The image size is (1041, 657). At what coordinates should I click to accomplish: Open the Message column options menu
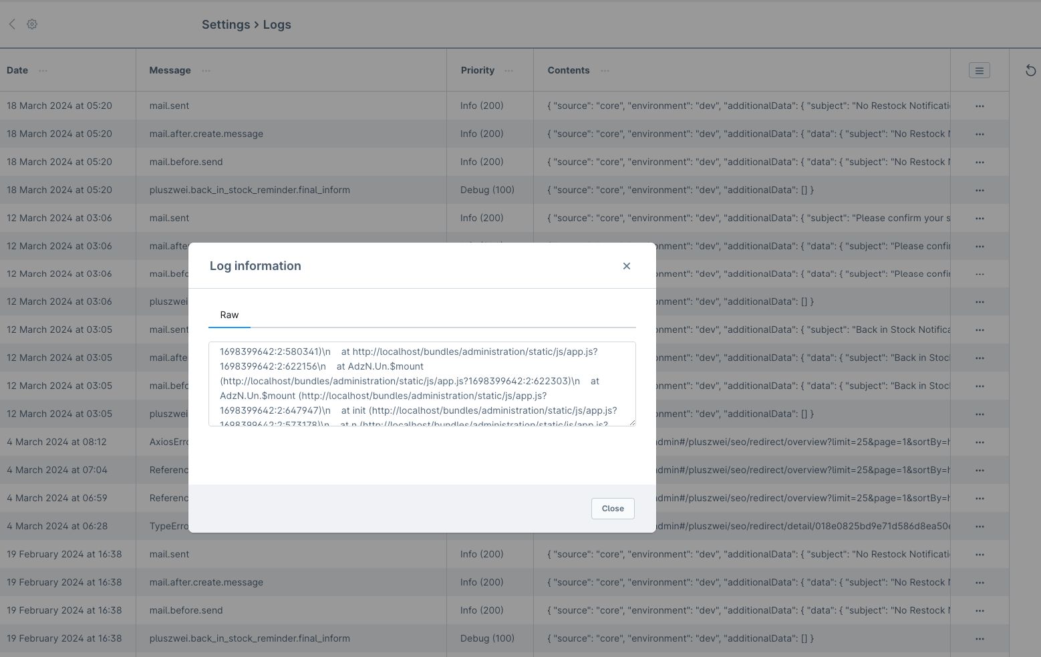click(206, 70)
